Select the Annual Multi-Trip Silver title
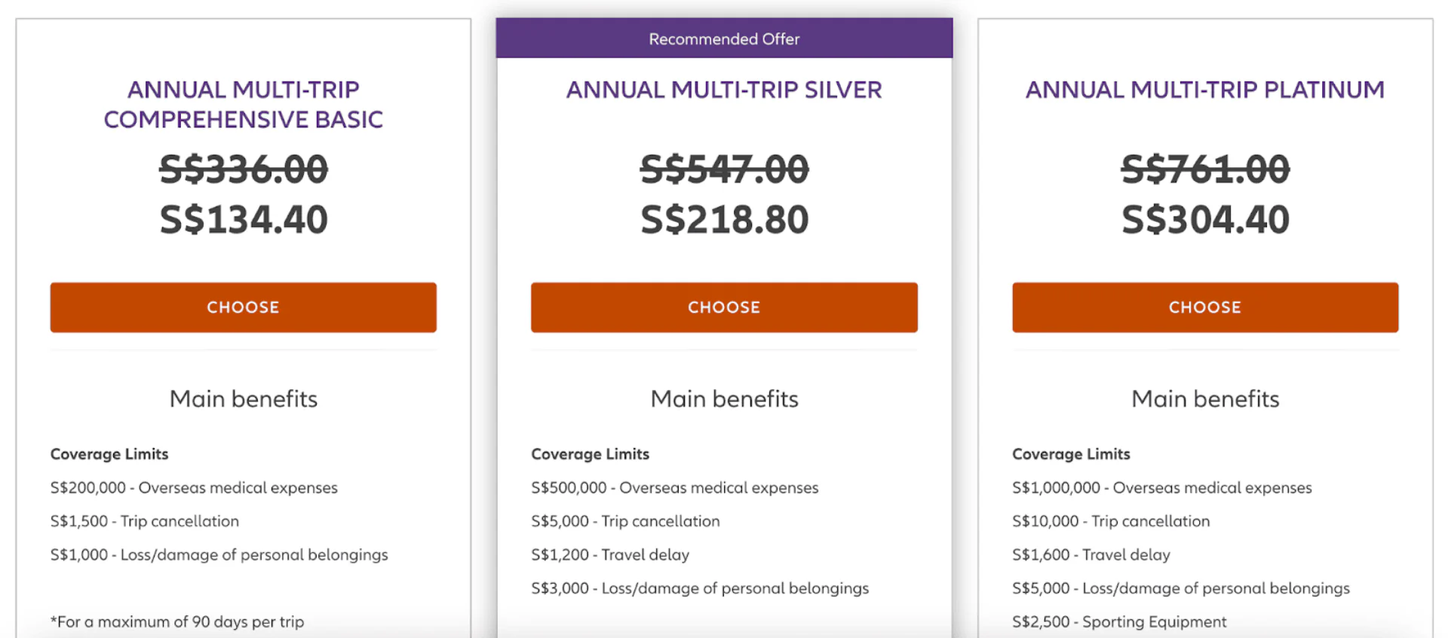This screenshot has width=1448, height=638. point(724,90)
